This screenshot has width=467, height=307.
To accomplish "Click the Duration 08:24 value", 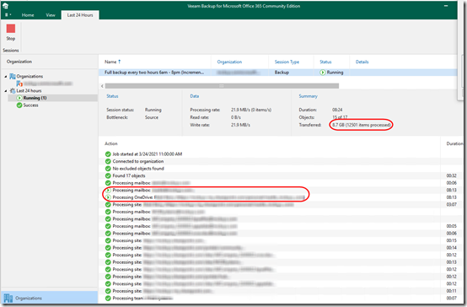I will 337,110.
